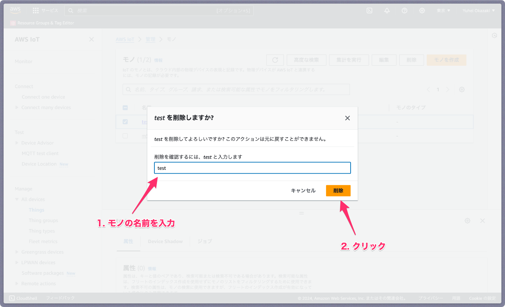Click the 高度な検索 button

(306, 60)
